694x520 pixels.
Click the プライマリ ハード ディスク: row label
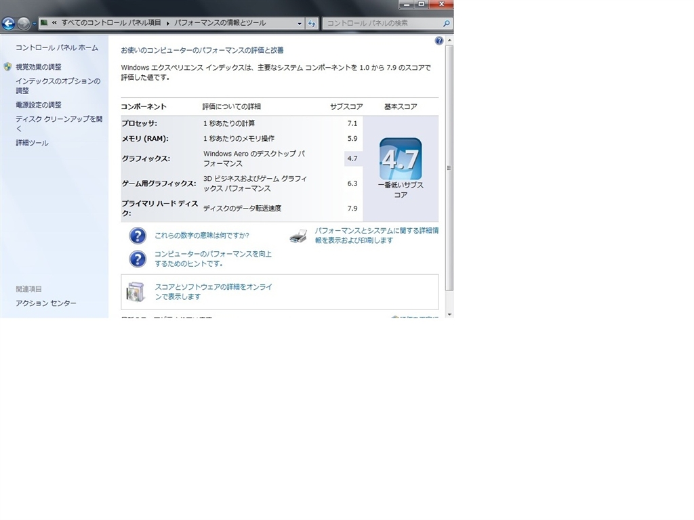(160, 209)
